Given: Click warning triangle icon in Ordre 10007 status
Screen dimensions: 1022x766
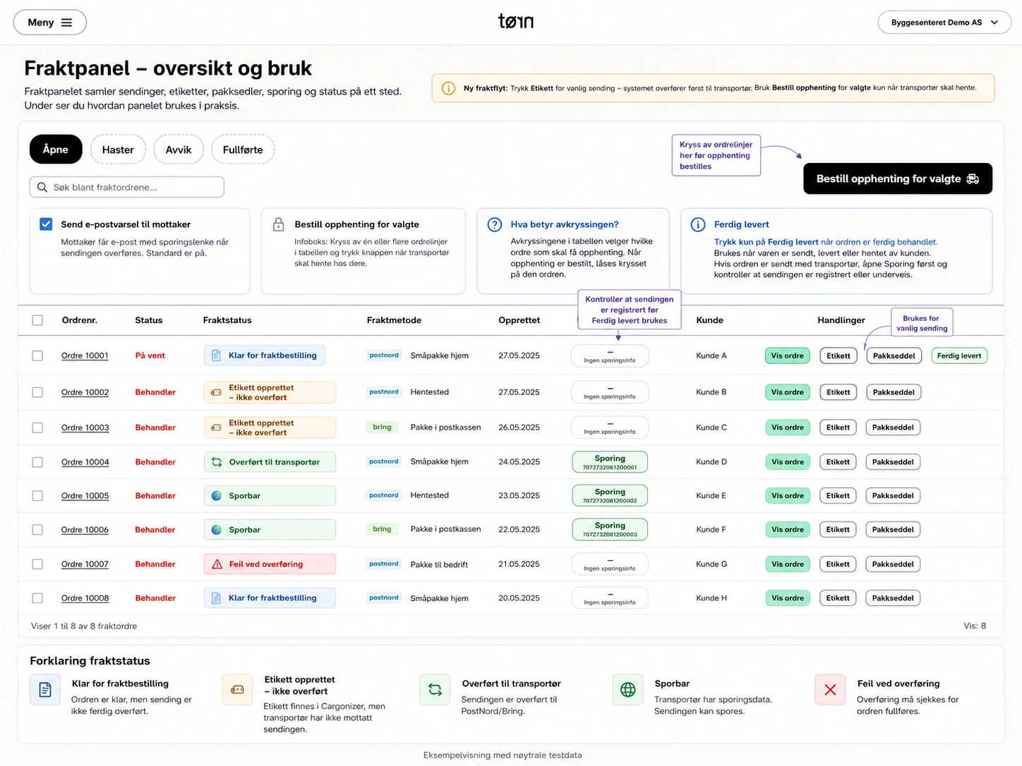Looking at the screenshot, I should tap(217, 564).
